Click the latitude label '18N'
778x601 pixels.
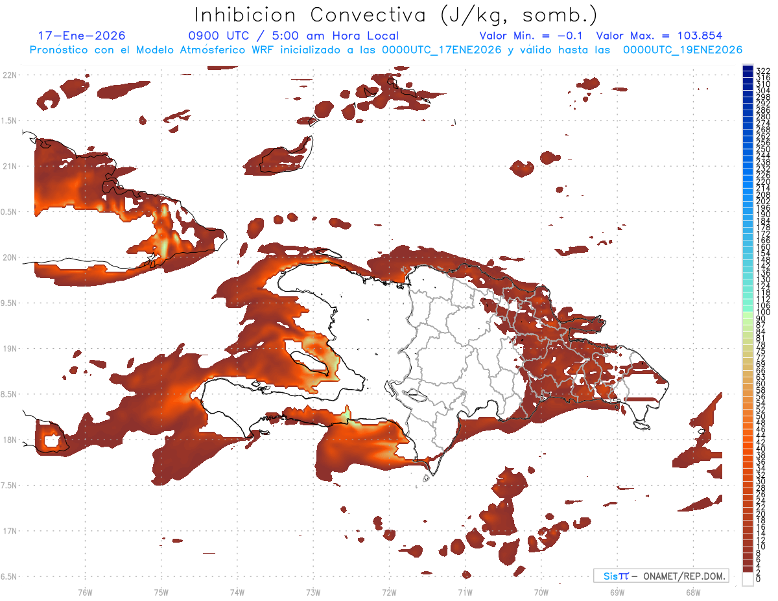(9, 440)
